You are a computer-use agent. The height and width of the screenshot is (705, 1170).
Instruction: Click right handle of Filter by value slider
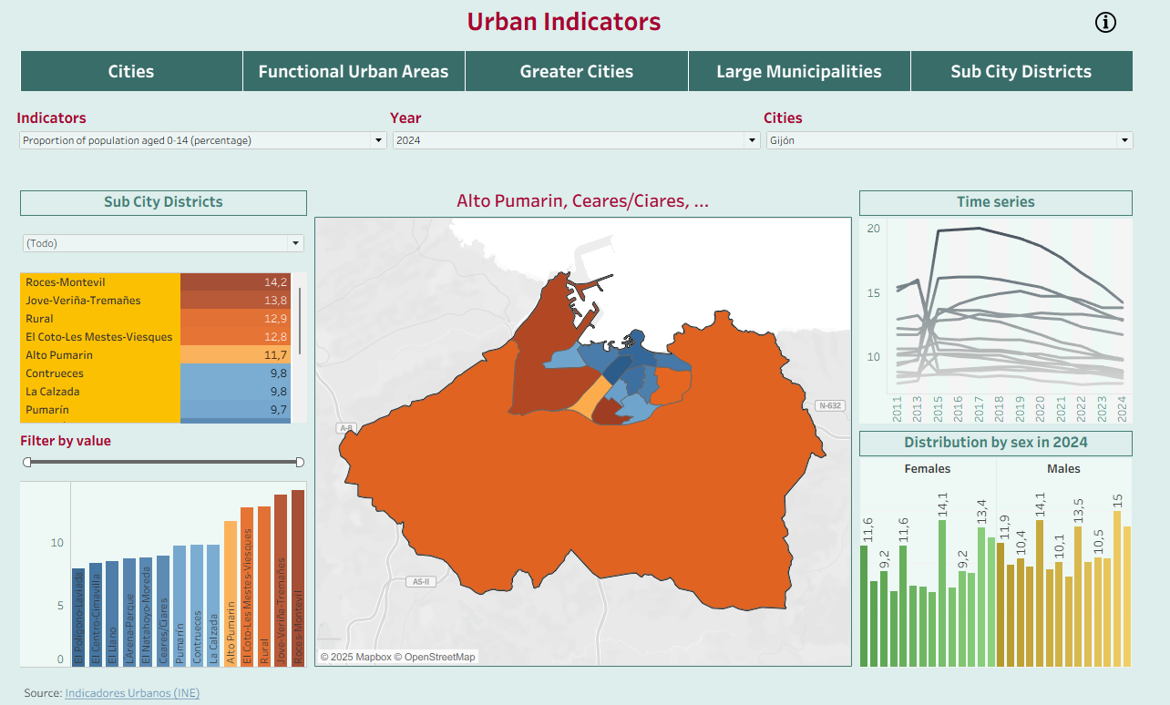tap(300, 462)
